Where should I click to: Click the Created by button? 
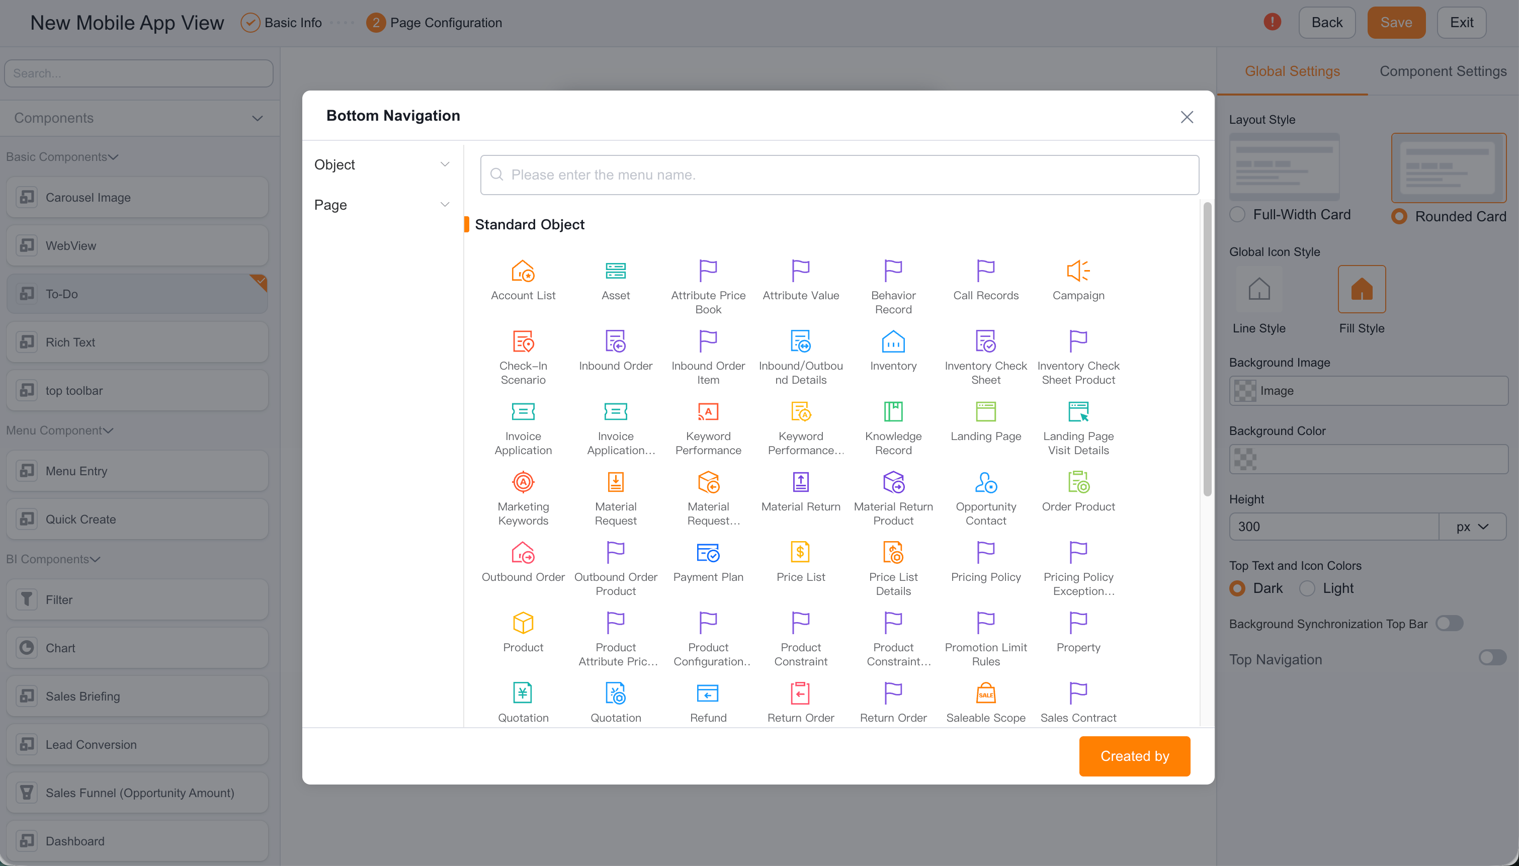1134,756
